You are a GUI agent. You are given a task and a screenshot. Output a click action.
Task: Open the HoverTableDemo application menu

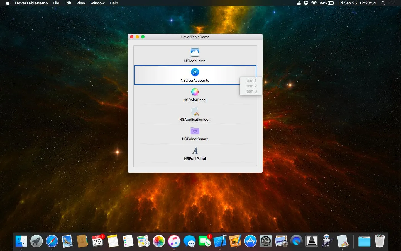coord(31,3)
